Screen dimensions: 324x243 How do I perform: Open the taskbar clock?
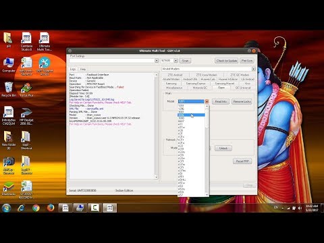pos(312,208)
